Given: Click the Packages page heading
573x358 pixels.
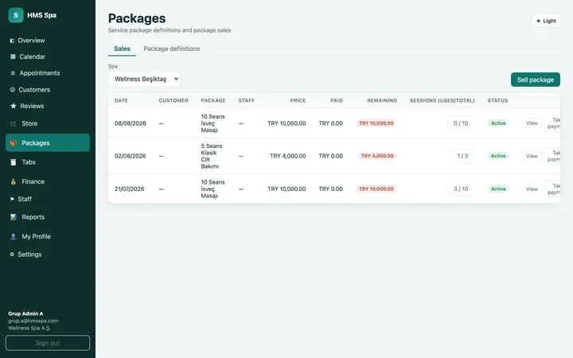Looking at the screenshot, I should [x=137, y=18].
